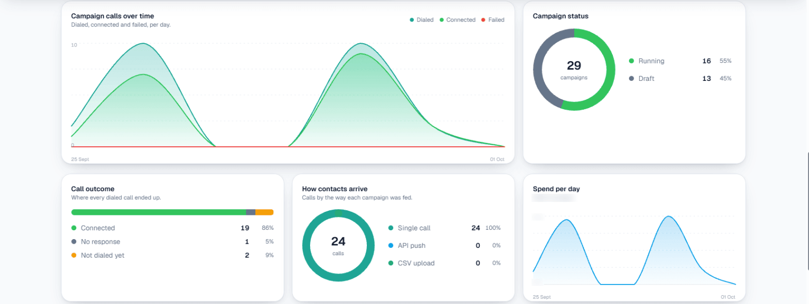Click the Spend per day title
Image resolution: width=809 pixels, height=304 pixels.
(556, 189)
